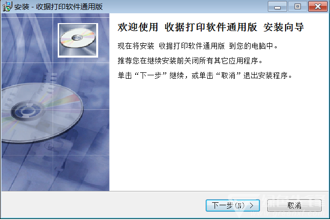330x220 pixels.
Task: Click the center hub of the large disc
Action: pos(28,110)
